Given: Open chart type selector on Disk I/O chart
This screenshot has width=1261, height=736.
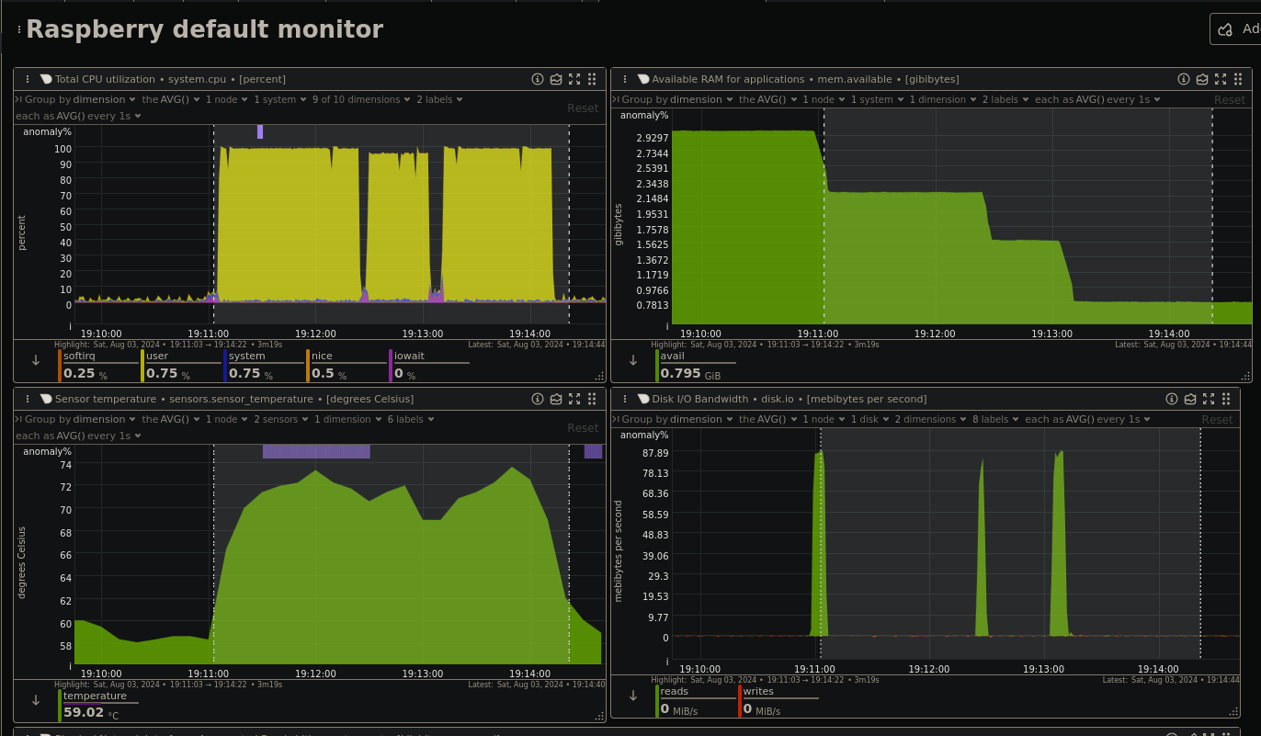Looking at the screenshot, I should [x=1190, y=399].
